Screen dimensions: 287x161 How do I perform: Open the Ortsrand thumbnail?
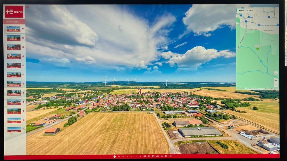(x=14, y=120)
